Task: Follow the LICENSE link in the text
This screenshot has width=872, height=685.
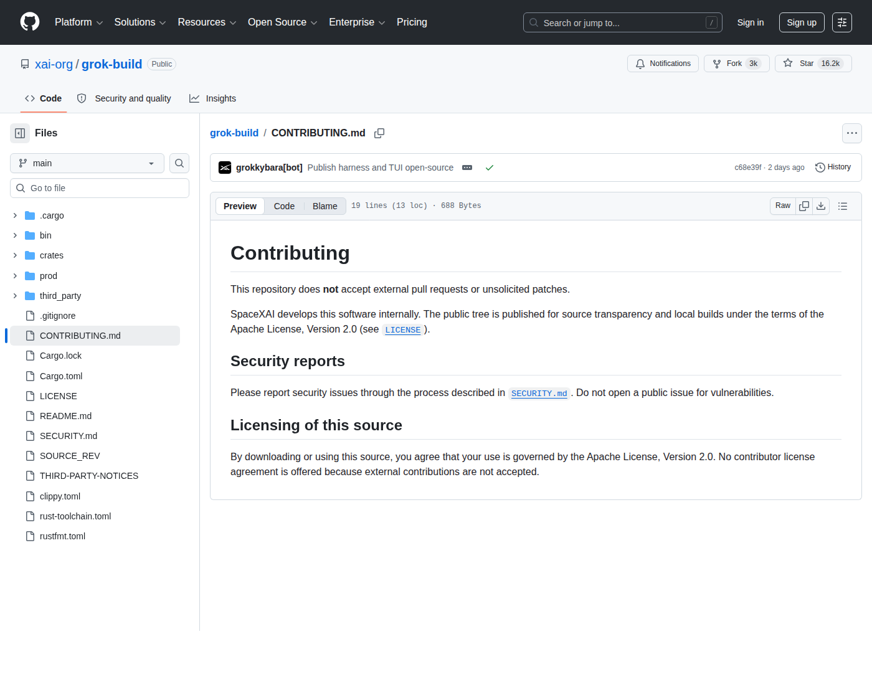Action: pos(403,330)
